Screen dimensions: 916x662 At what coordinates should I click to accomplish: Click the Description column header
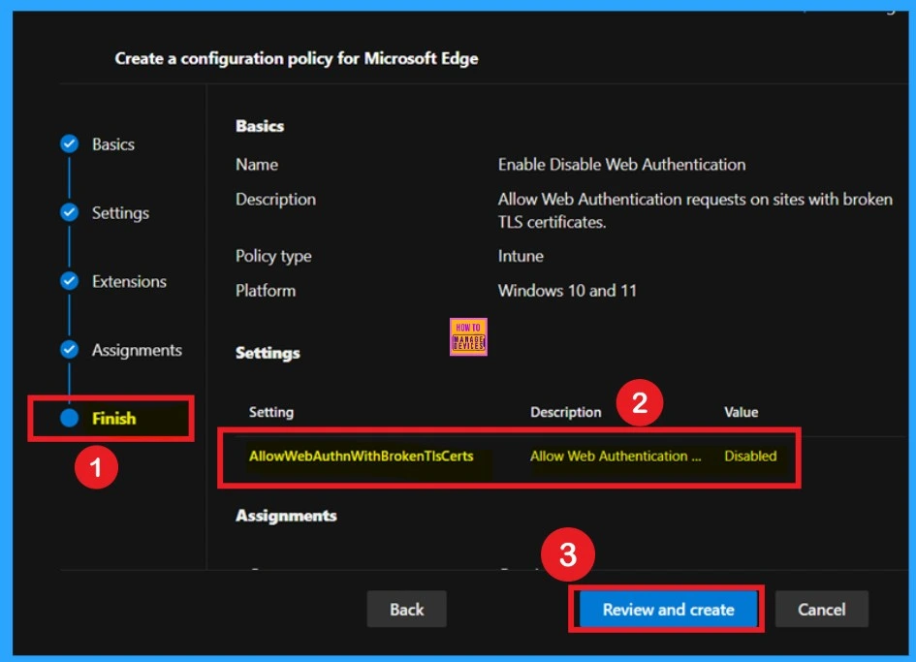[x=565, y=412]
